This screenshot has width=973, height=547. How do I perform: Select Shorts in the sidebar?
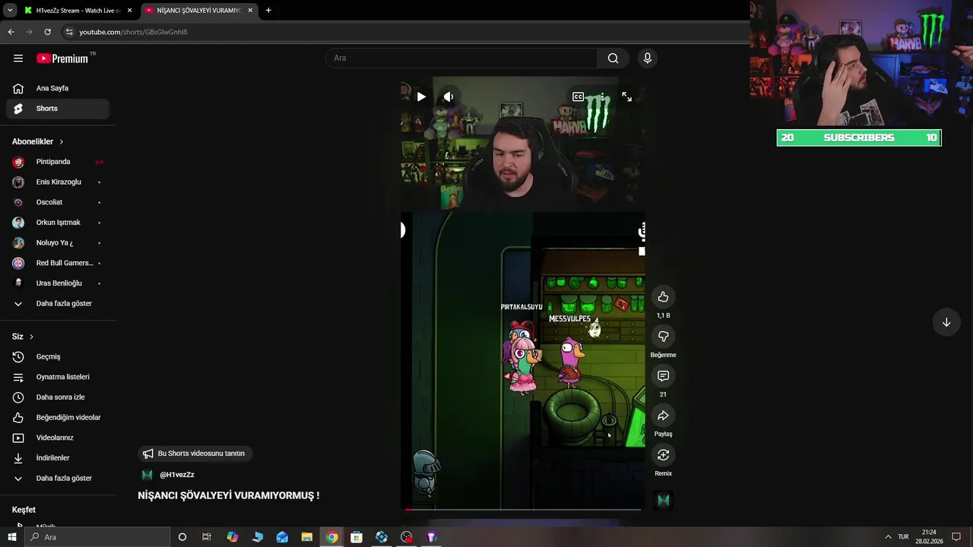pos(58,109)
